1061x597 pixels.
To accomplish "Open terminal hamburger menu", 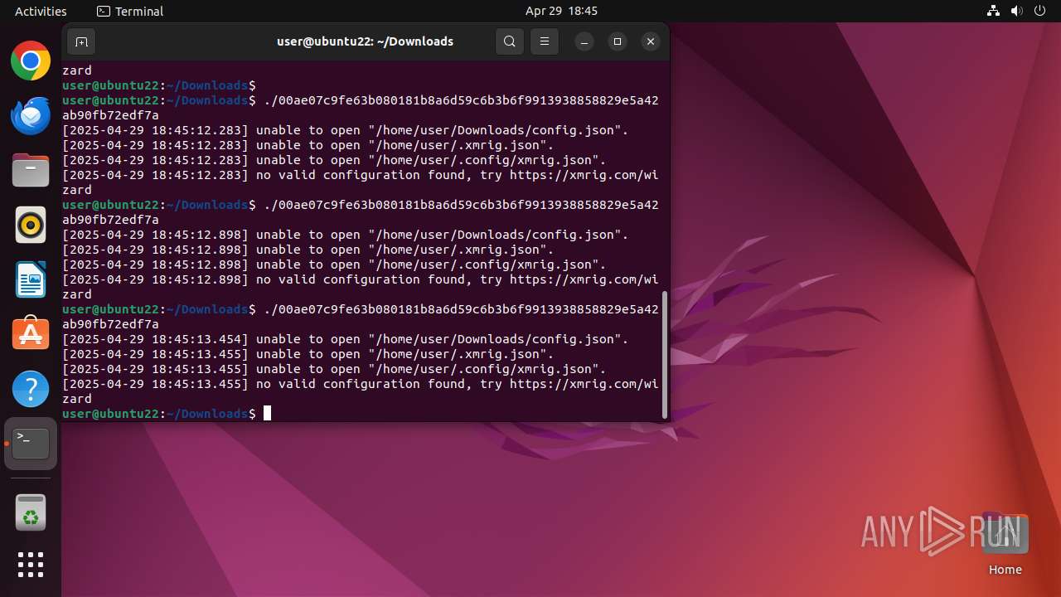I will point(545,41).
